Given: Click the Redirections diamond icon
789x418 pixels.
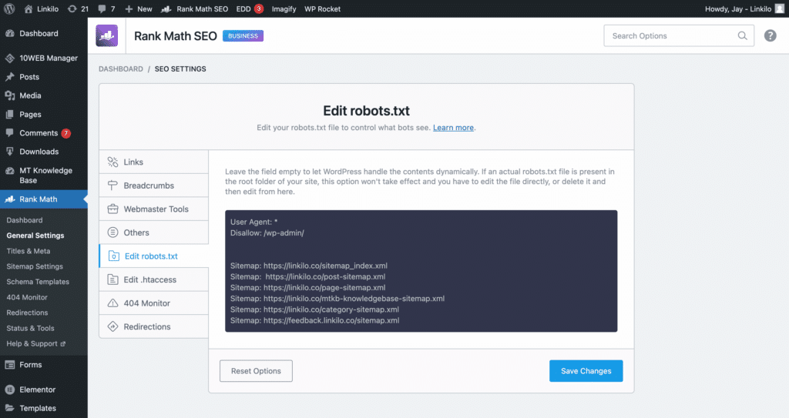Looking at the screenshot, I should (112, 326).
